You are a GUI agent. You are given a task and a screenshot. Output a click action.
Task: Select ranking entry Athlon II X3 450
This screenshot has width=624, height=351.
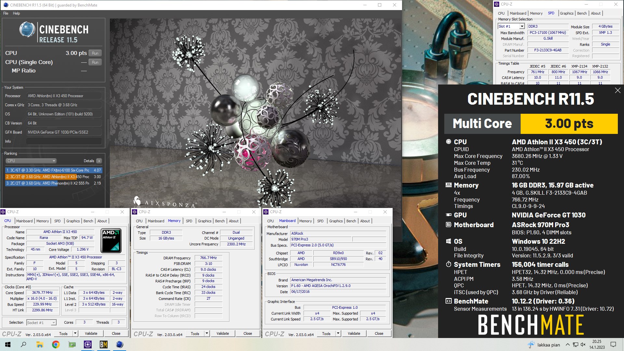click(x=54, y=177)
